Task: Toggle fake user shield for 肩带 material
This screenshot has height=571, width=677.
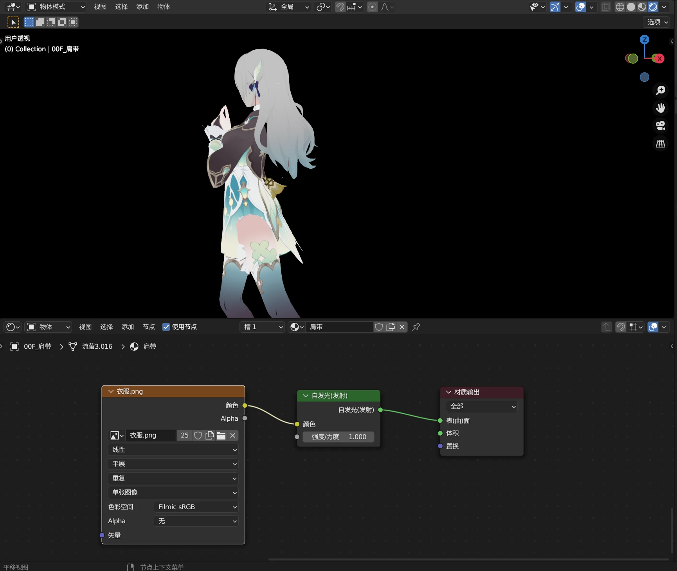Action: point(379,327)
